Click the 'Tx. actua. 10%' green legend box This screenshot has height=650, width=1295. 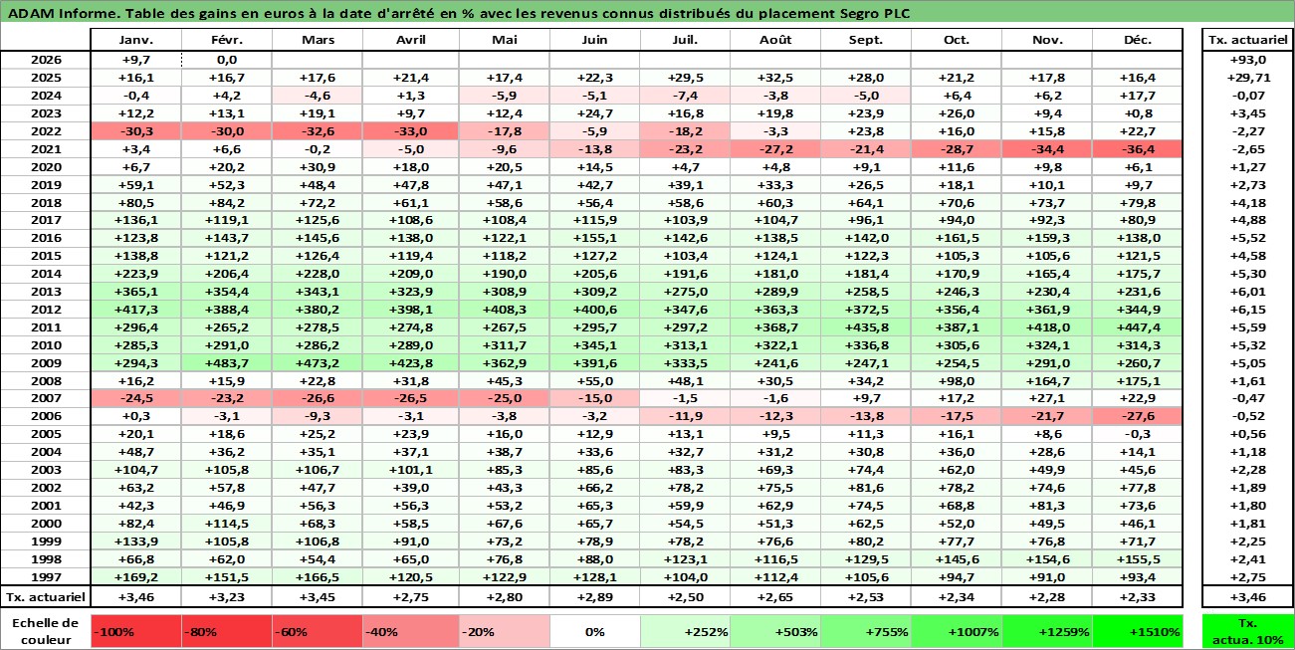pos(1247,631)
